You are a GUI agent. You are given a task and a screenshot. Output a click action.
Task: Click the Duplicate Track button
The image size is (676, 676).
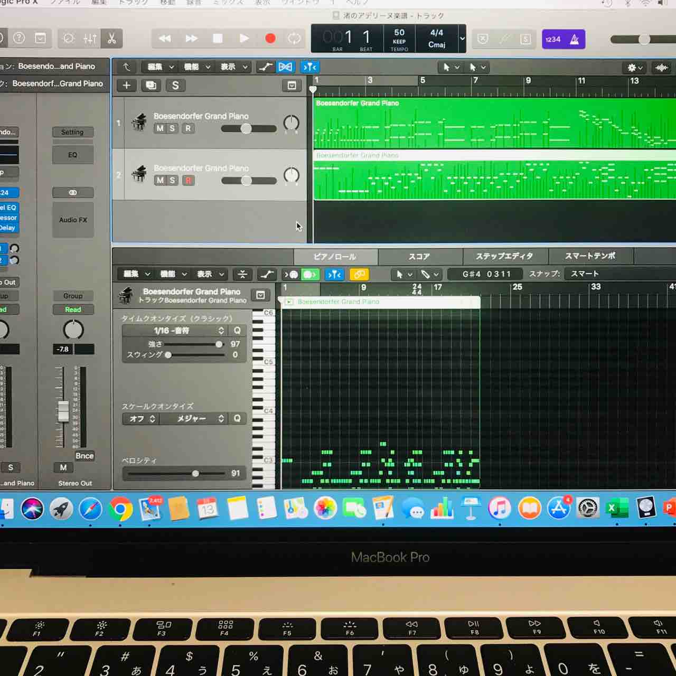(151, 86)
